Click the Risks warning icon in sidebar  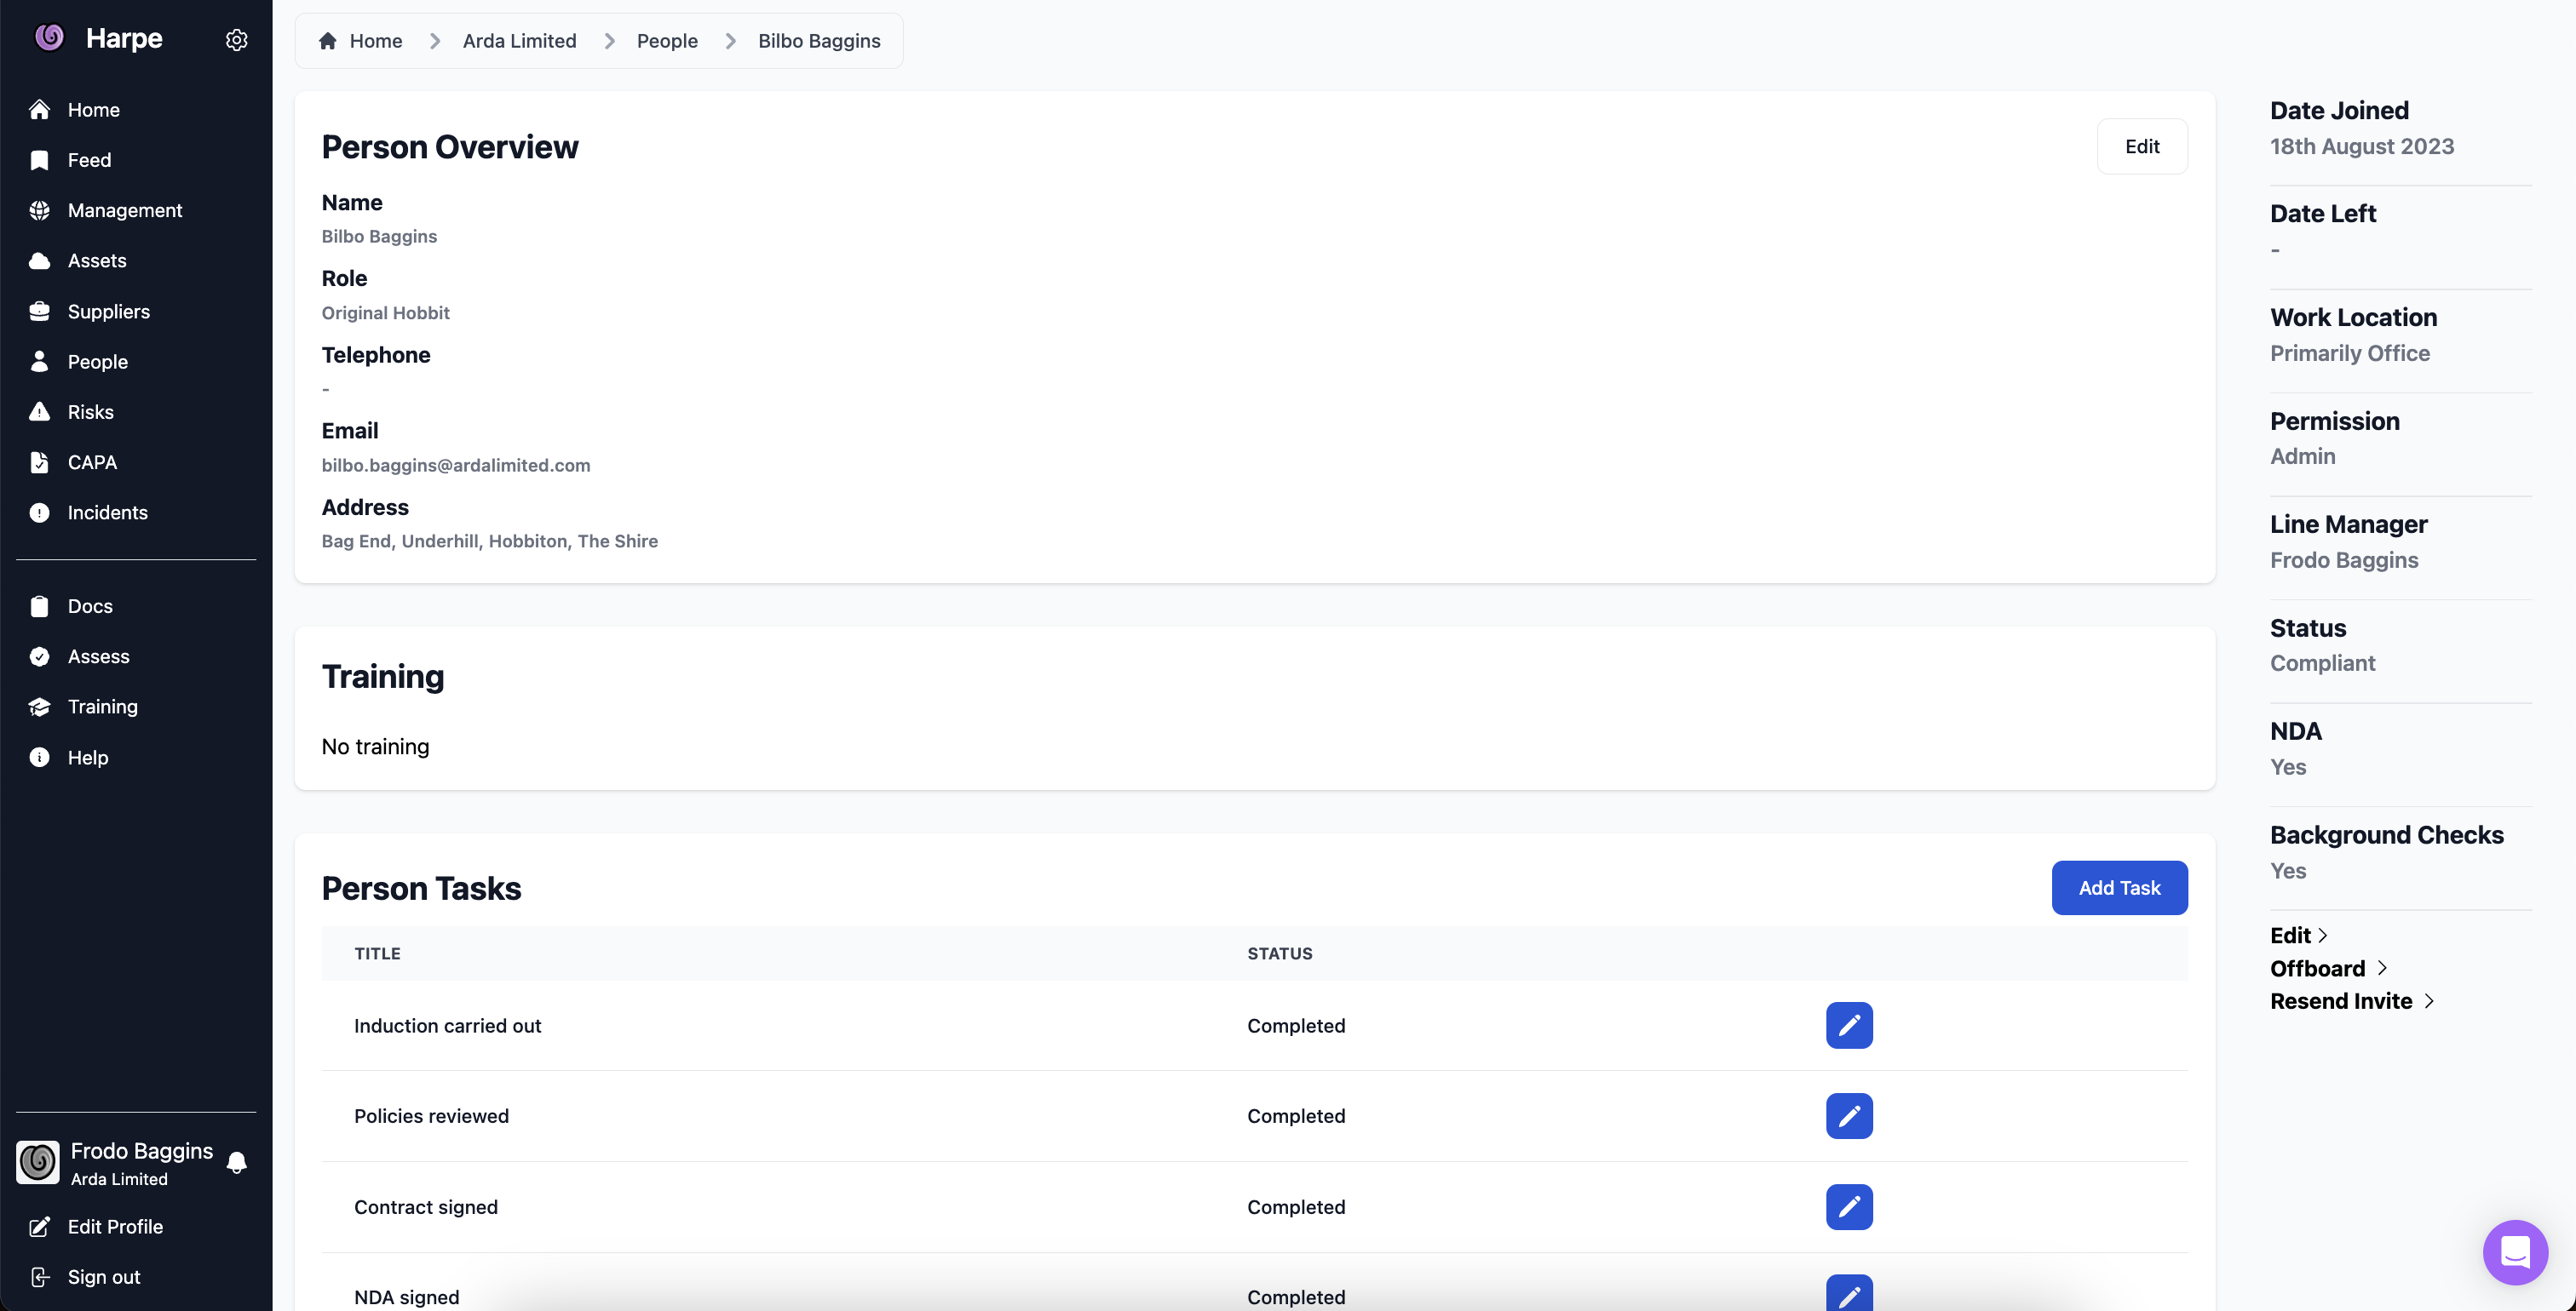click(x=39, y=412)
